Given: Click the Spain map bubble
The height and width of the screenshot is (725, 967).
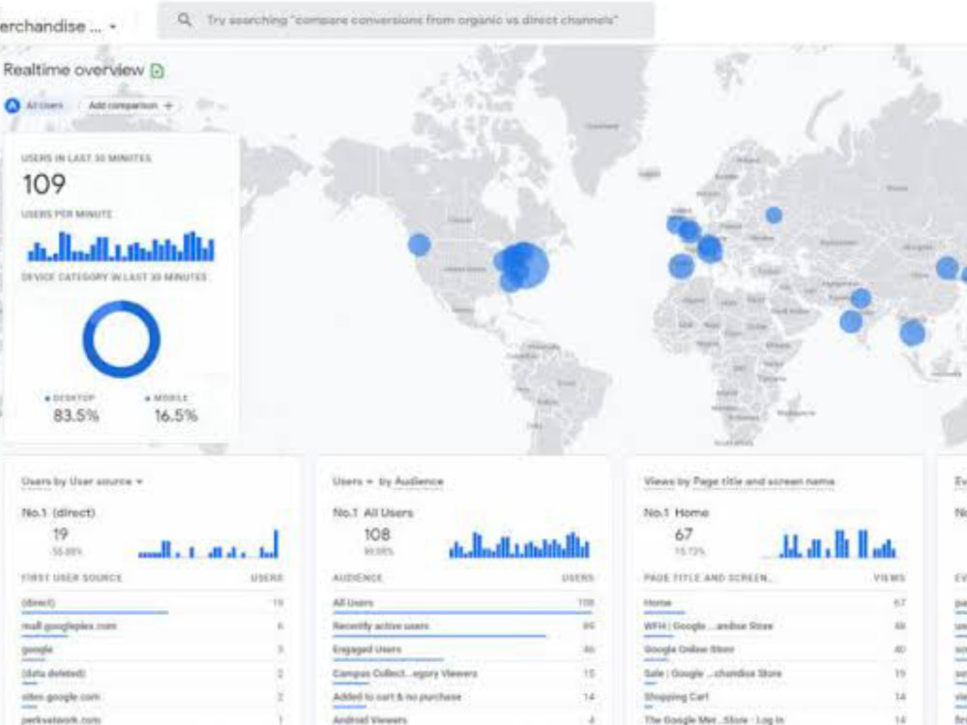Looking at the screenshot, I should [681, 267].
